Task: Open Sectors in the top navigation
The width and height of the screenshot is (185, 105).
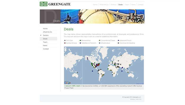Action: click(x=113, y=4)
